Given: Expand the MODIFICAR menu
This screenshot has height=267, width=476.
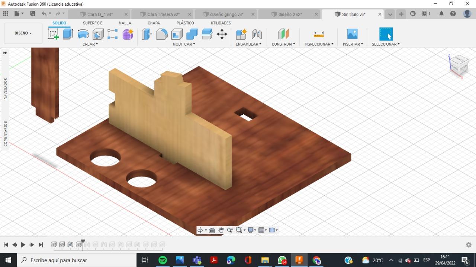Looking at the screenshot, I should (184, 44).
